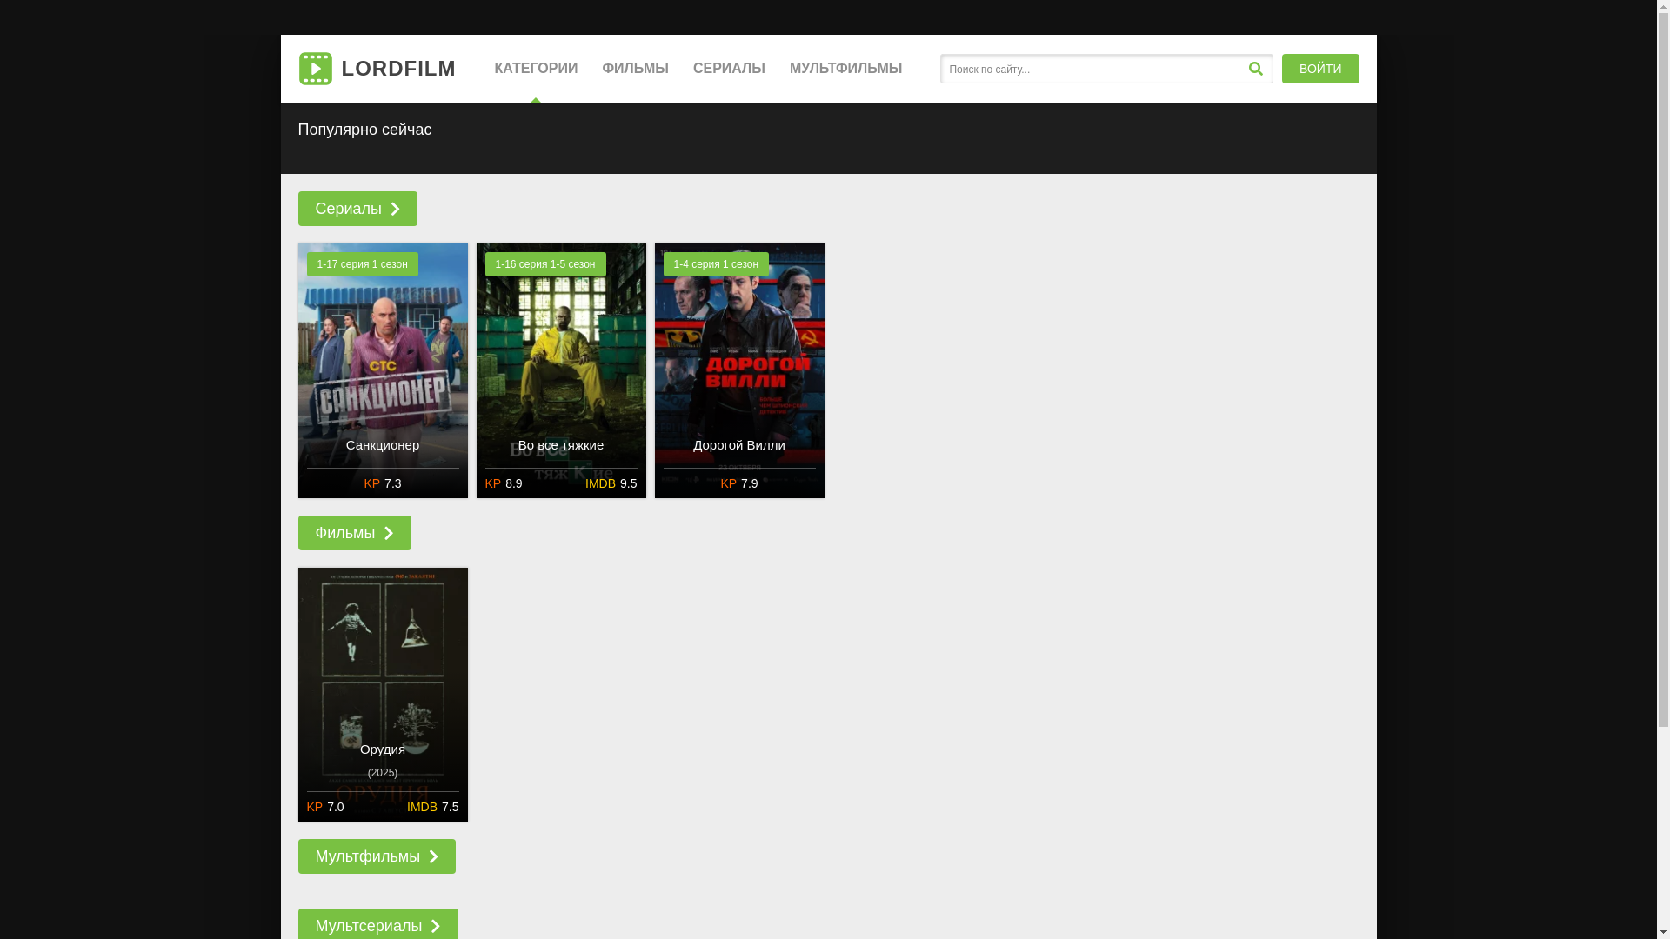The image size is (1670, 939).
Task: Click the Войти login button
Action: (1320, 69)
